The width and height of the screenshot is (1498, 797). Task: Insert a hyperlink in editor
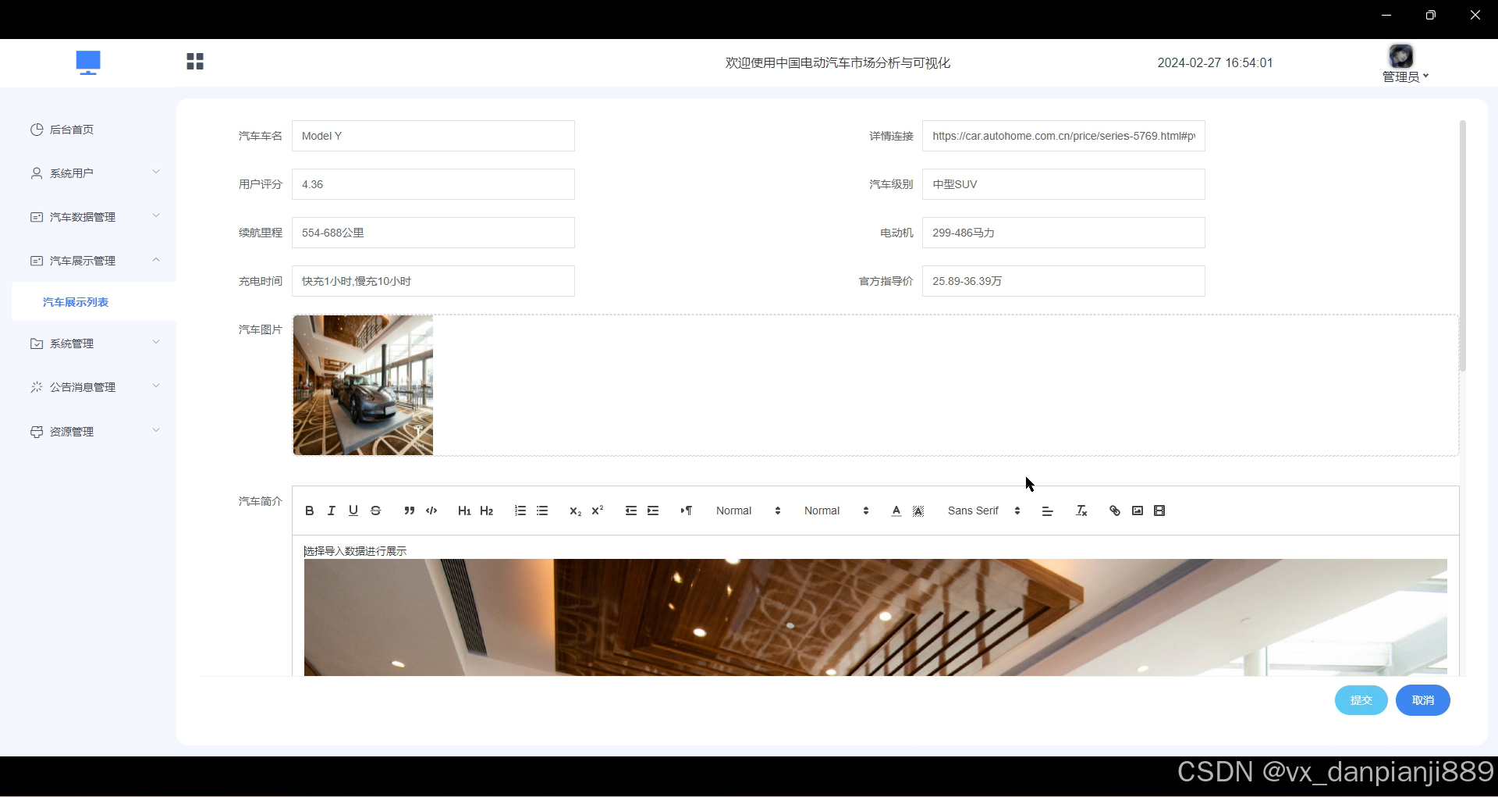[x=1115, y=511]
